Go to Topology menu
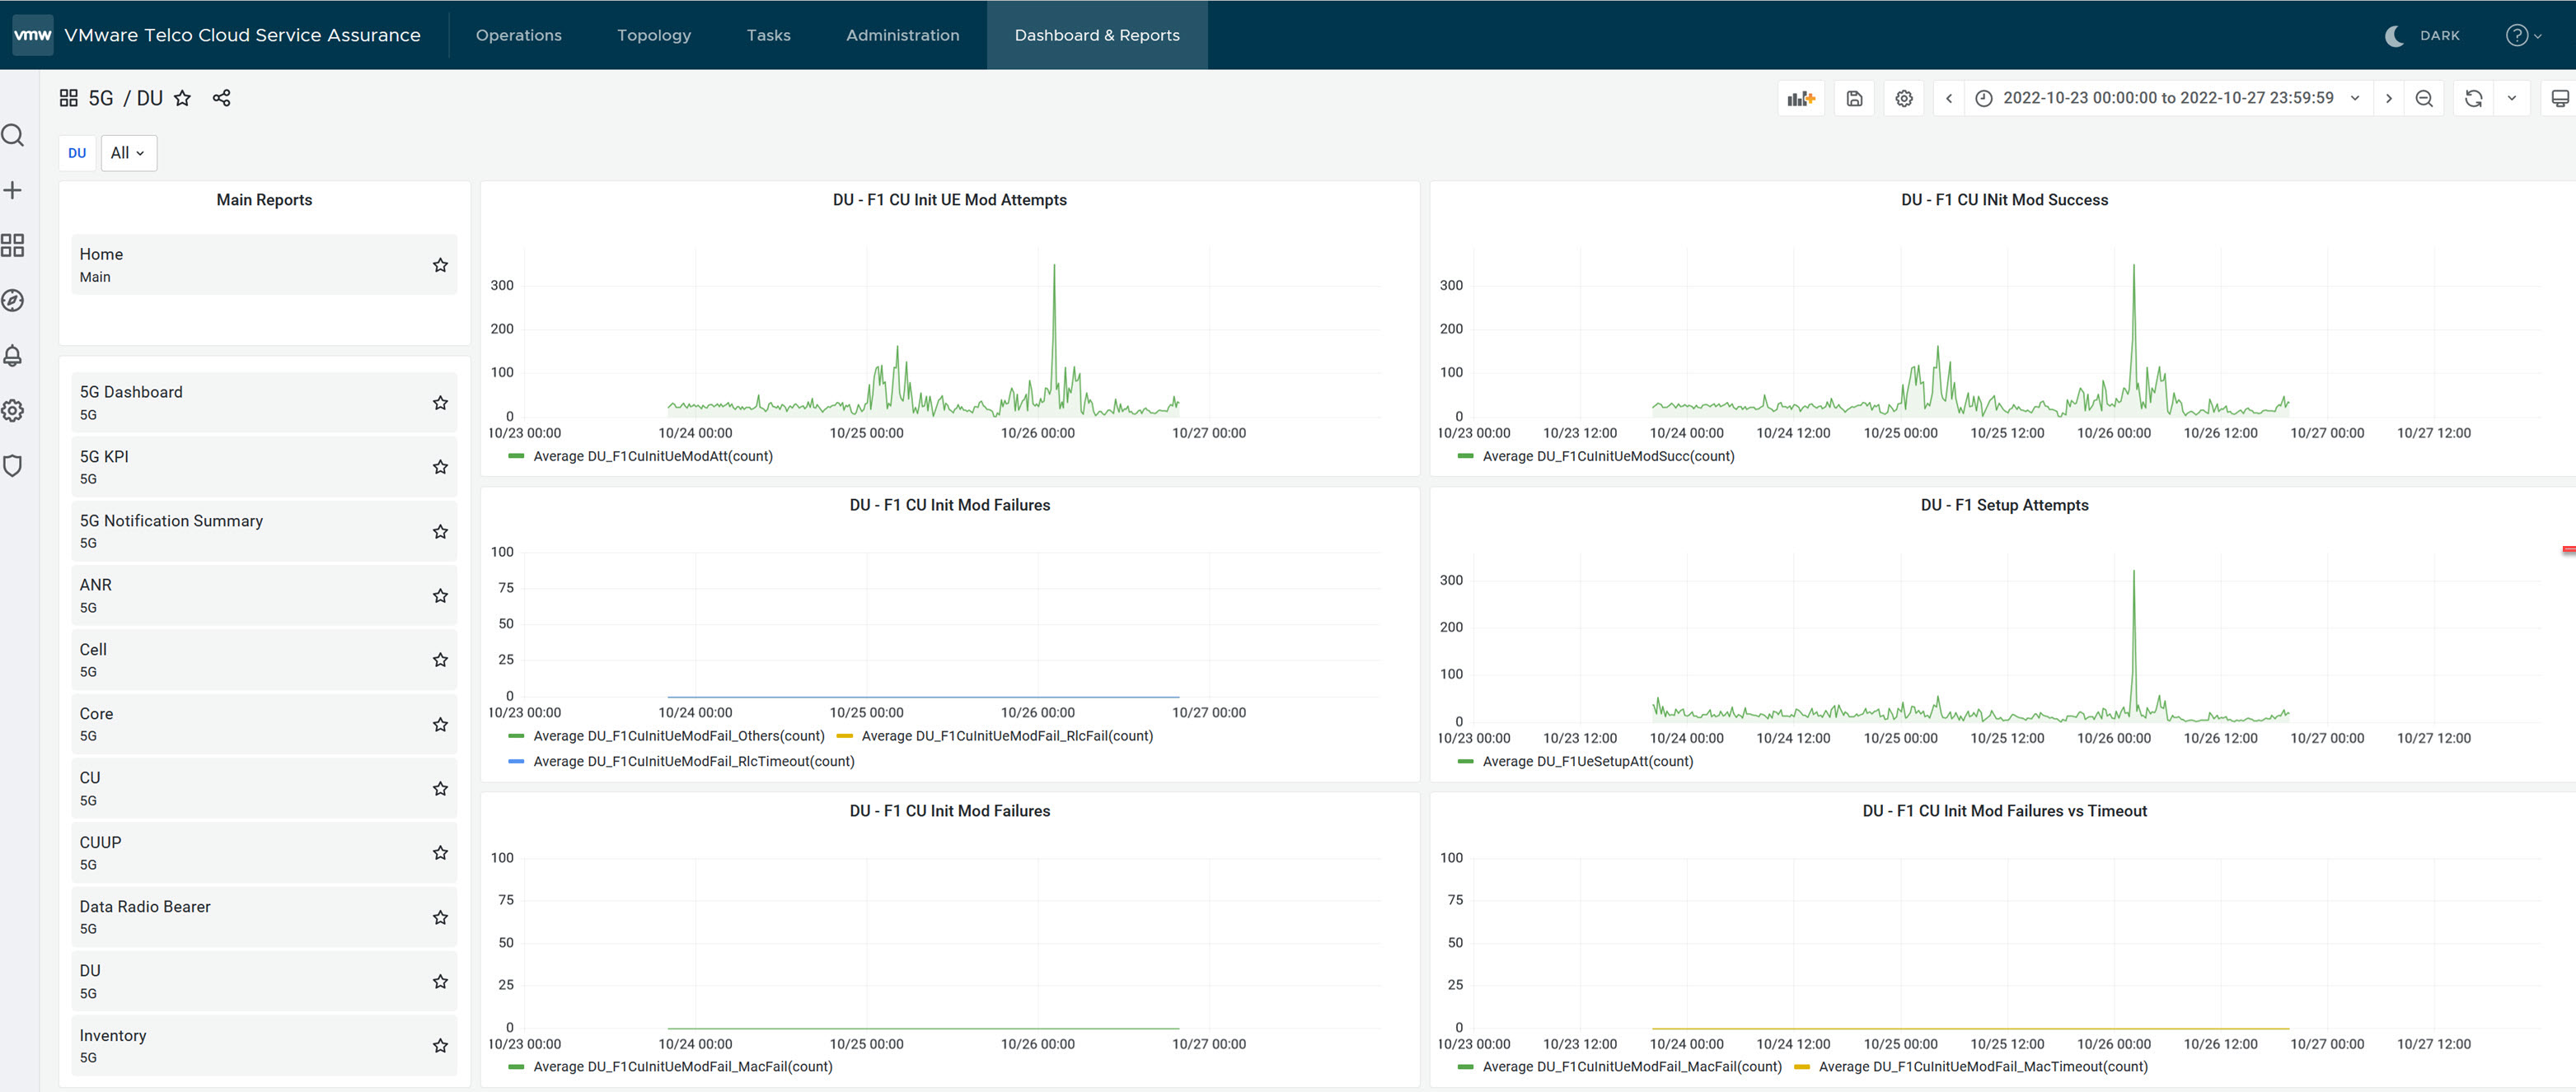The height and width of the screenshot is (1092, 2576). coord(654,35)
